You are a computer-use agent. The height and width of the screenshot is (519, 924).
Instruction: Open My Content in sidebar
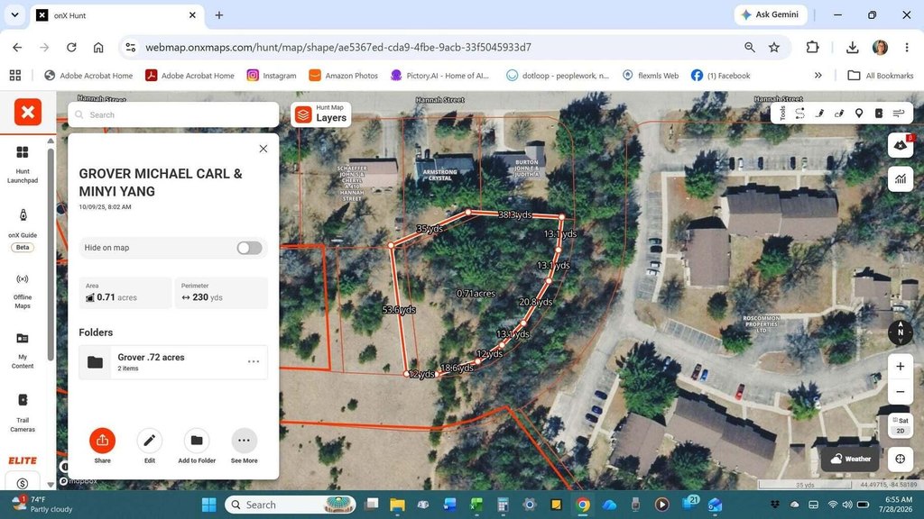pyautogui.click(x=23, y=351)
